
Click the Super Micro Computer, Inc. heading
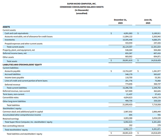[x=82, y=4]
